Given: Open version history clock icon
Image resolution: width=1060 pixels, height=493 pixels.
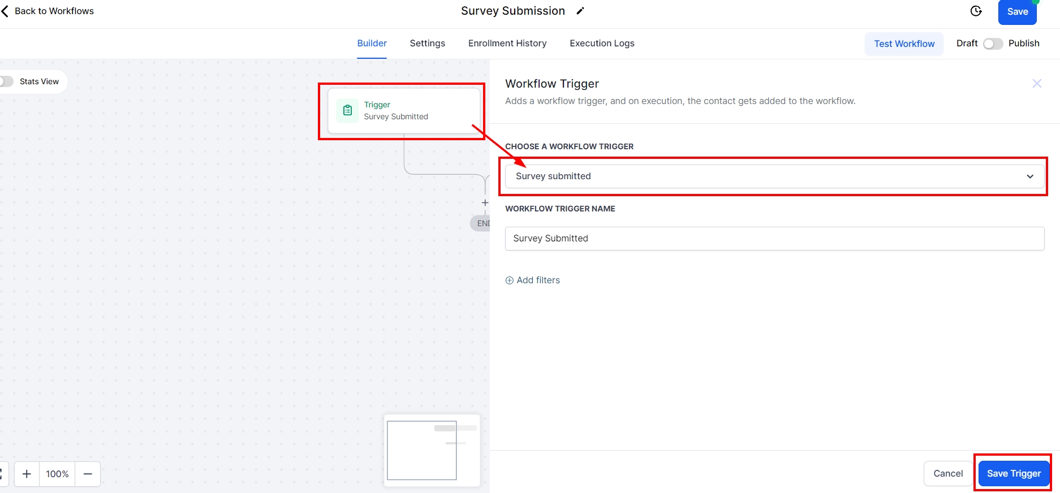Looking at the screenshot, I should (976, 11).
